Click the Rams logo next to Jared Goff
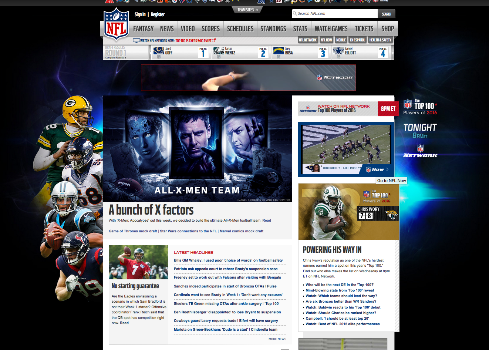 pos(158,51)
